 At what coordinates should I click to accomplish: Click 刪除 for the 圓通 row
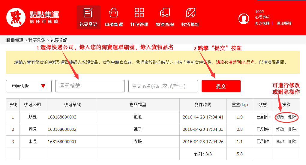(292, 129)
